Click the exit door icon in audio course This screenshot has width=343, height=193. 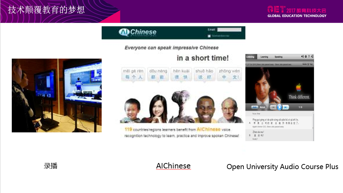coord(312,57)
